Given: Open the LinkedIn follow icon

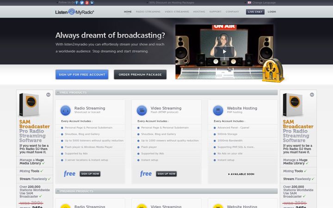Looking at the screenshot, I should [x=92, y=3].
